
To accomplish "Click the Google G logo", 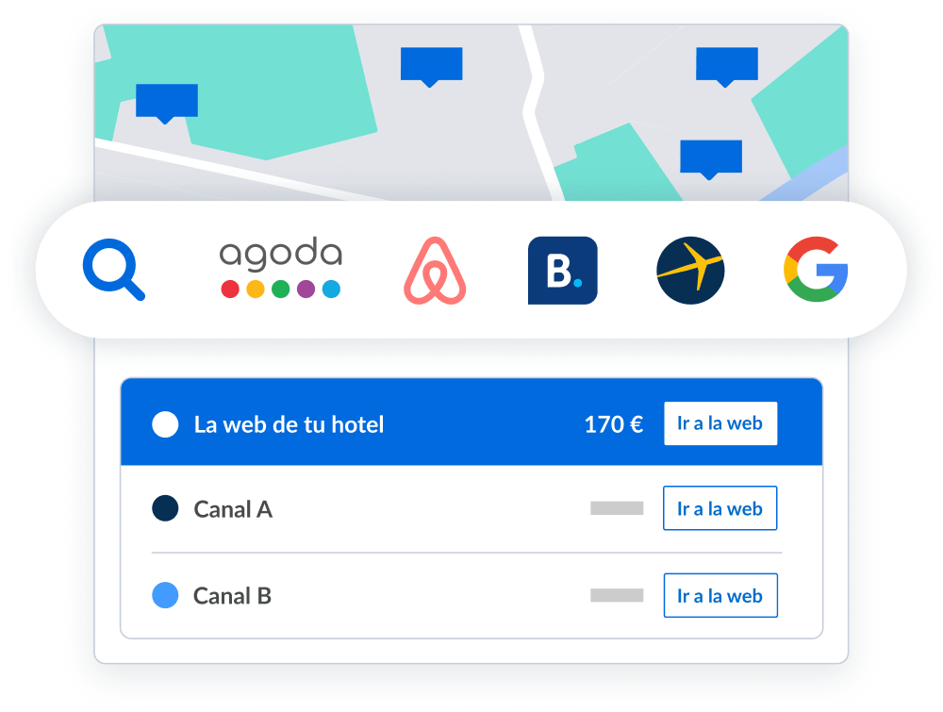I will tap(816, 269).
